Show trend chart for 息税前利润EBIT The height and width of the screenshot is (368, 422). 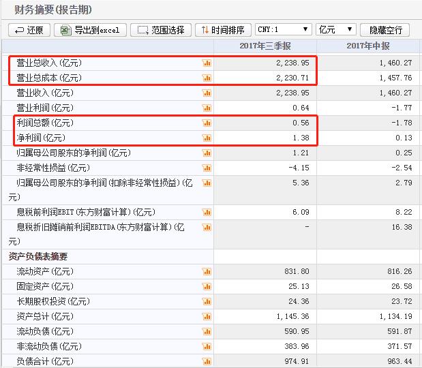coord(206,213)
